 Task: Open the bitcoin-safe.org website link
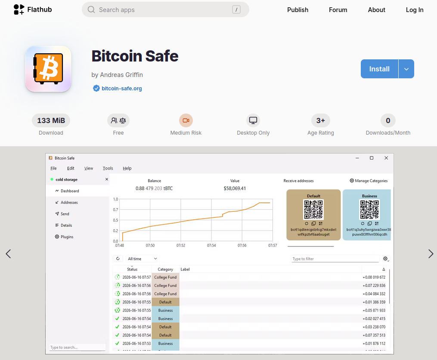[x=122, y=88]
